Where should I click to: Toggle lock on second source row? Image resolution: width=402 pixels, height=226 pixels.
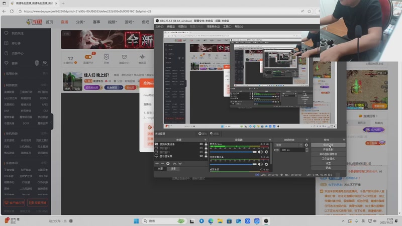coord(206,148)
